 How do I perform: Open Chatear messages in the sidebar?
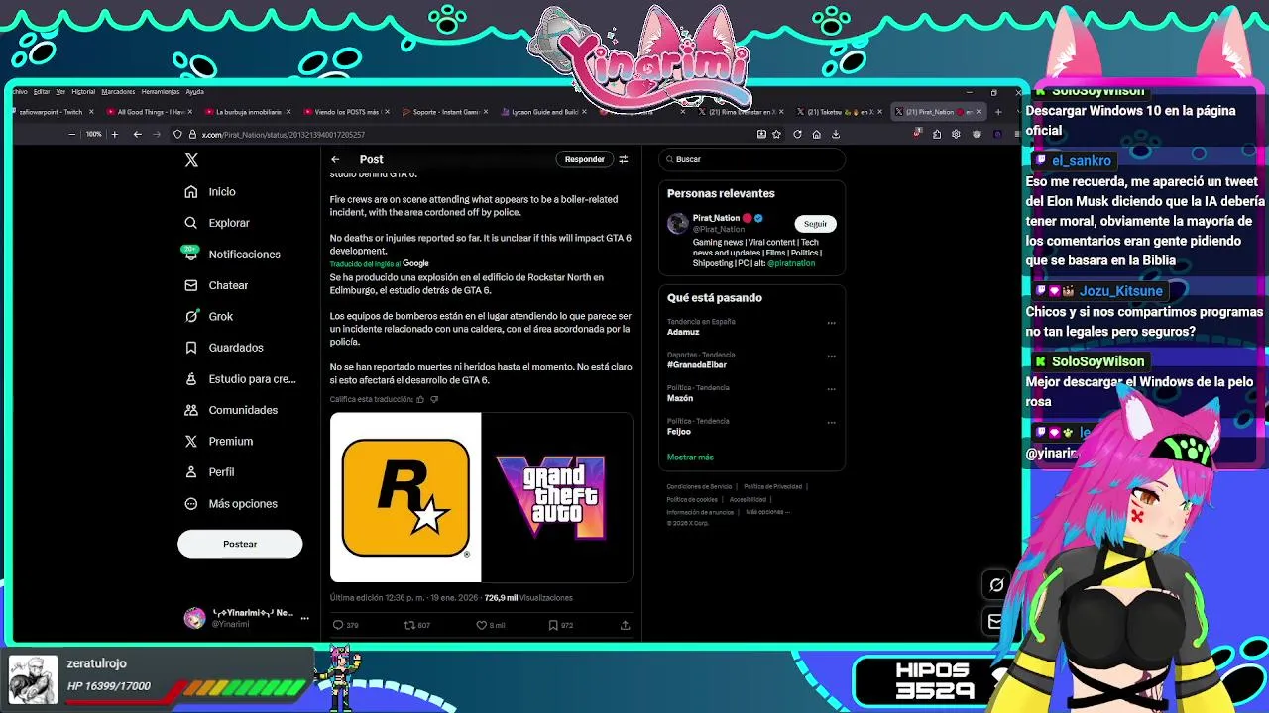tap(216, 285)
